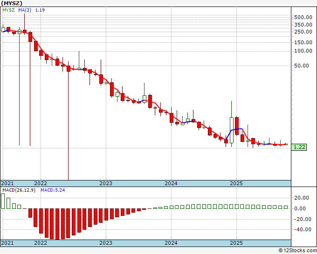Click the 250.00 price axis label
This screenshot has height=254, width=317.
[303, 32]
